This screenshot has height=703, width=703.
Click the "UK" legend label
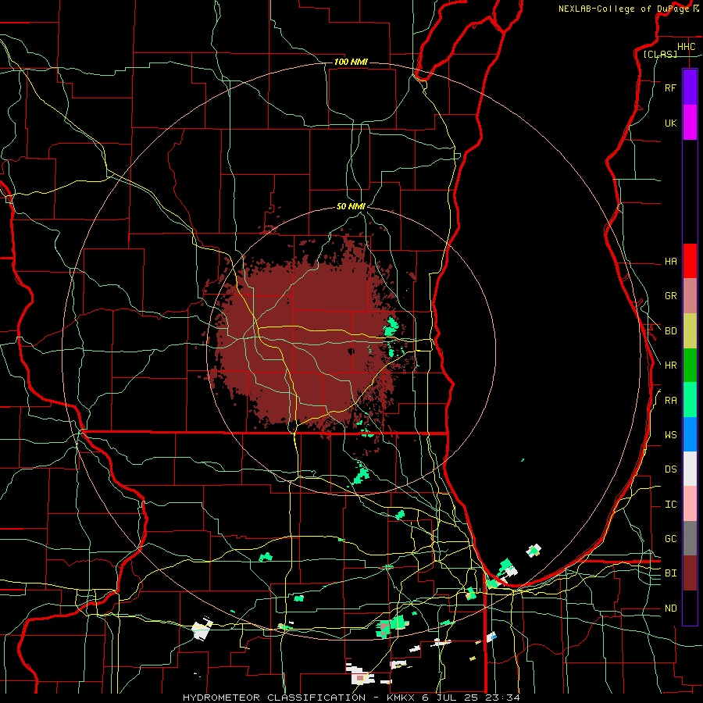coord(670,123)
